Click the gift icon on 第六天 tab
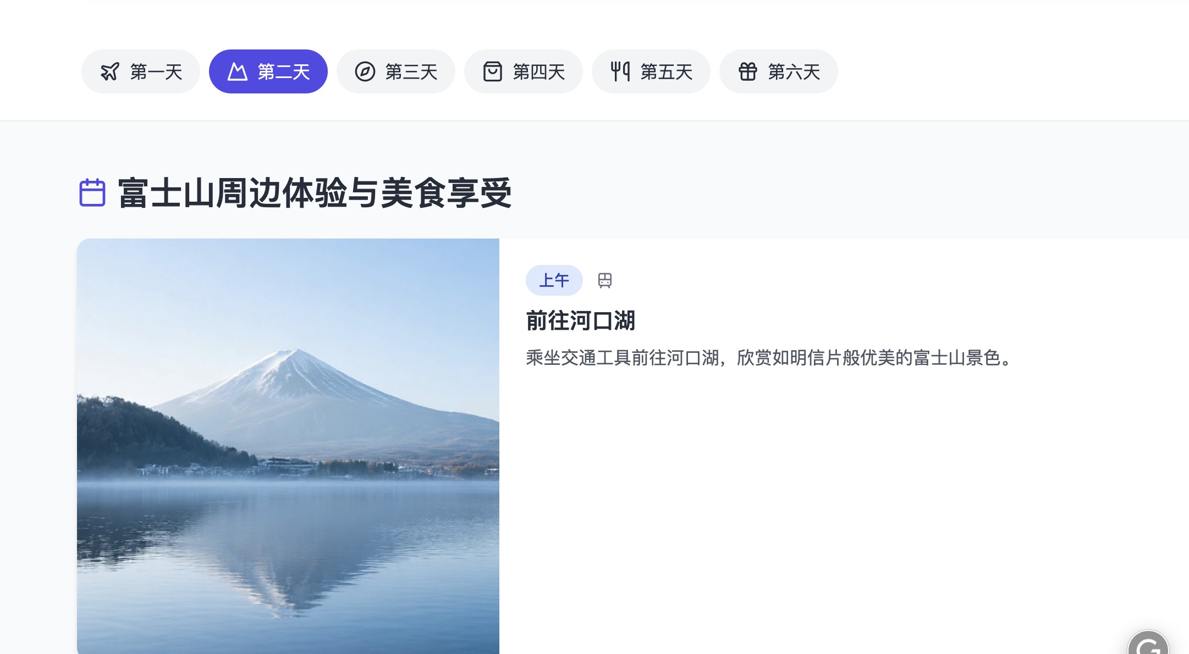Viewport: 1189px width, 654px height. coord(748,71)
